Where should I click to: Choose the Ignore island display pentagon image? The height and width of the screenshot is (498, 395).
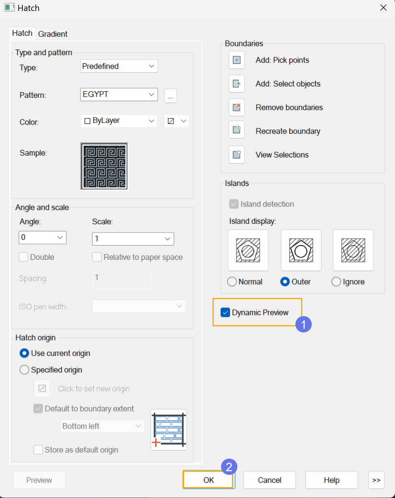353,250
